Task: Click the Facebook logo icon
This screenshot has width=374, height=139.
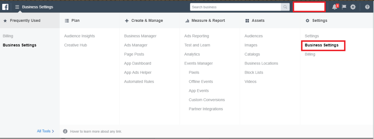Action: click(x=5, y=7)
